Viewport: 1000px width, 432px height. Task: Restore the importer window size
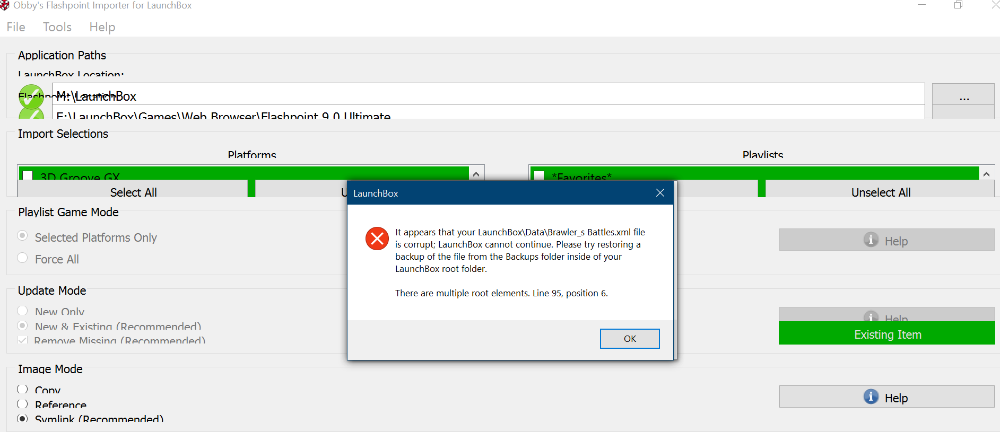958,5
